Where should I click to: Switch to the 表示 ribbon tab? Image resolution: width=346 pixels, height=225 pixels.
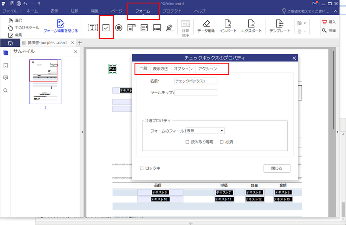pos(54,11)
